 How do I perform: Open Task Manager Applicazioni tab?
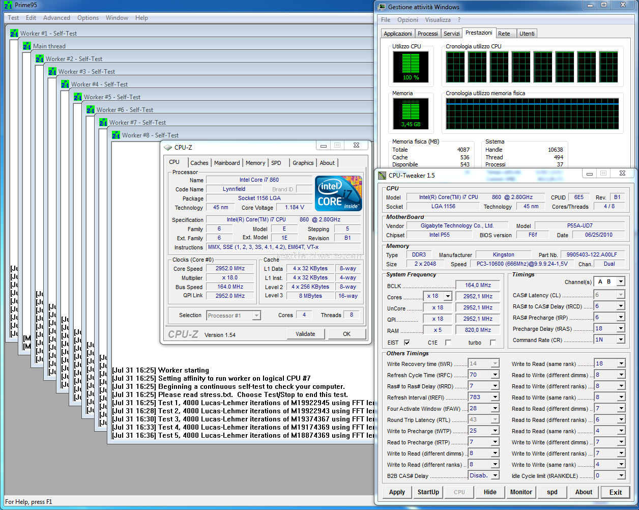398,34
